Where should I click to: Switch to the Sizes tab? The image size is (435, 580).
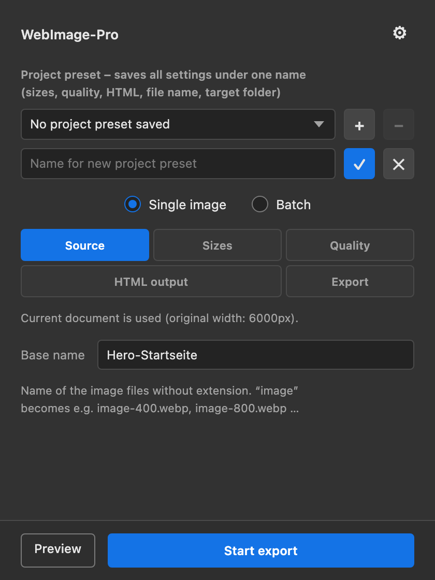[217, 245]
